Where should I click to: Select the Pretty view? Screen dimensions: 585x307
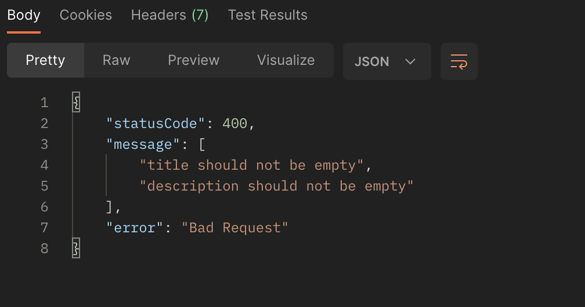tap(45, 60)
